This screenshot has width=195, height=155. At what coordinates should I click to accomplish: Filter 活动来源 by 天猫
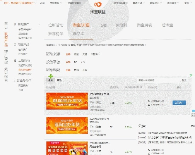[85, 54]
